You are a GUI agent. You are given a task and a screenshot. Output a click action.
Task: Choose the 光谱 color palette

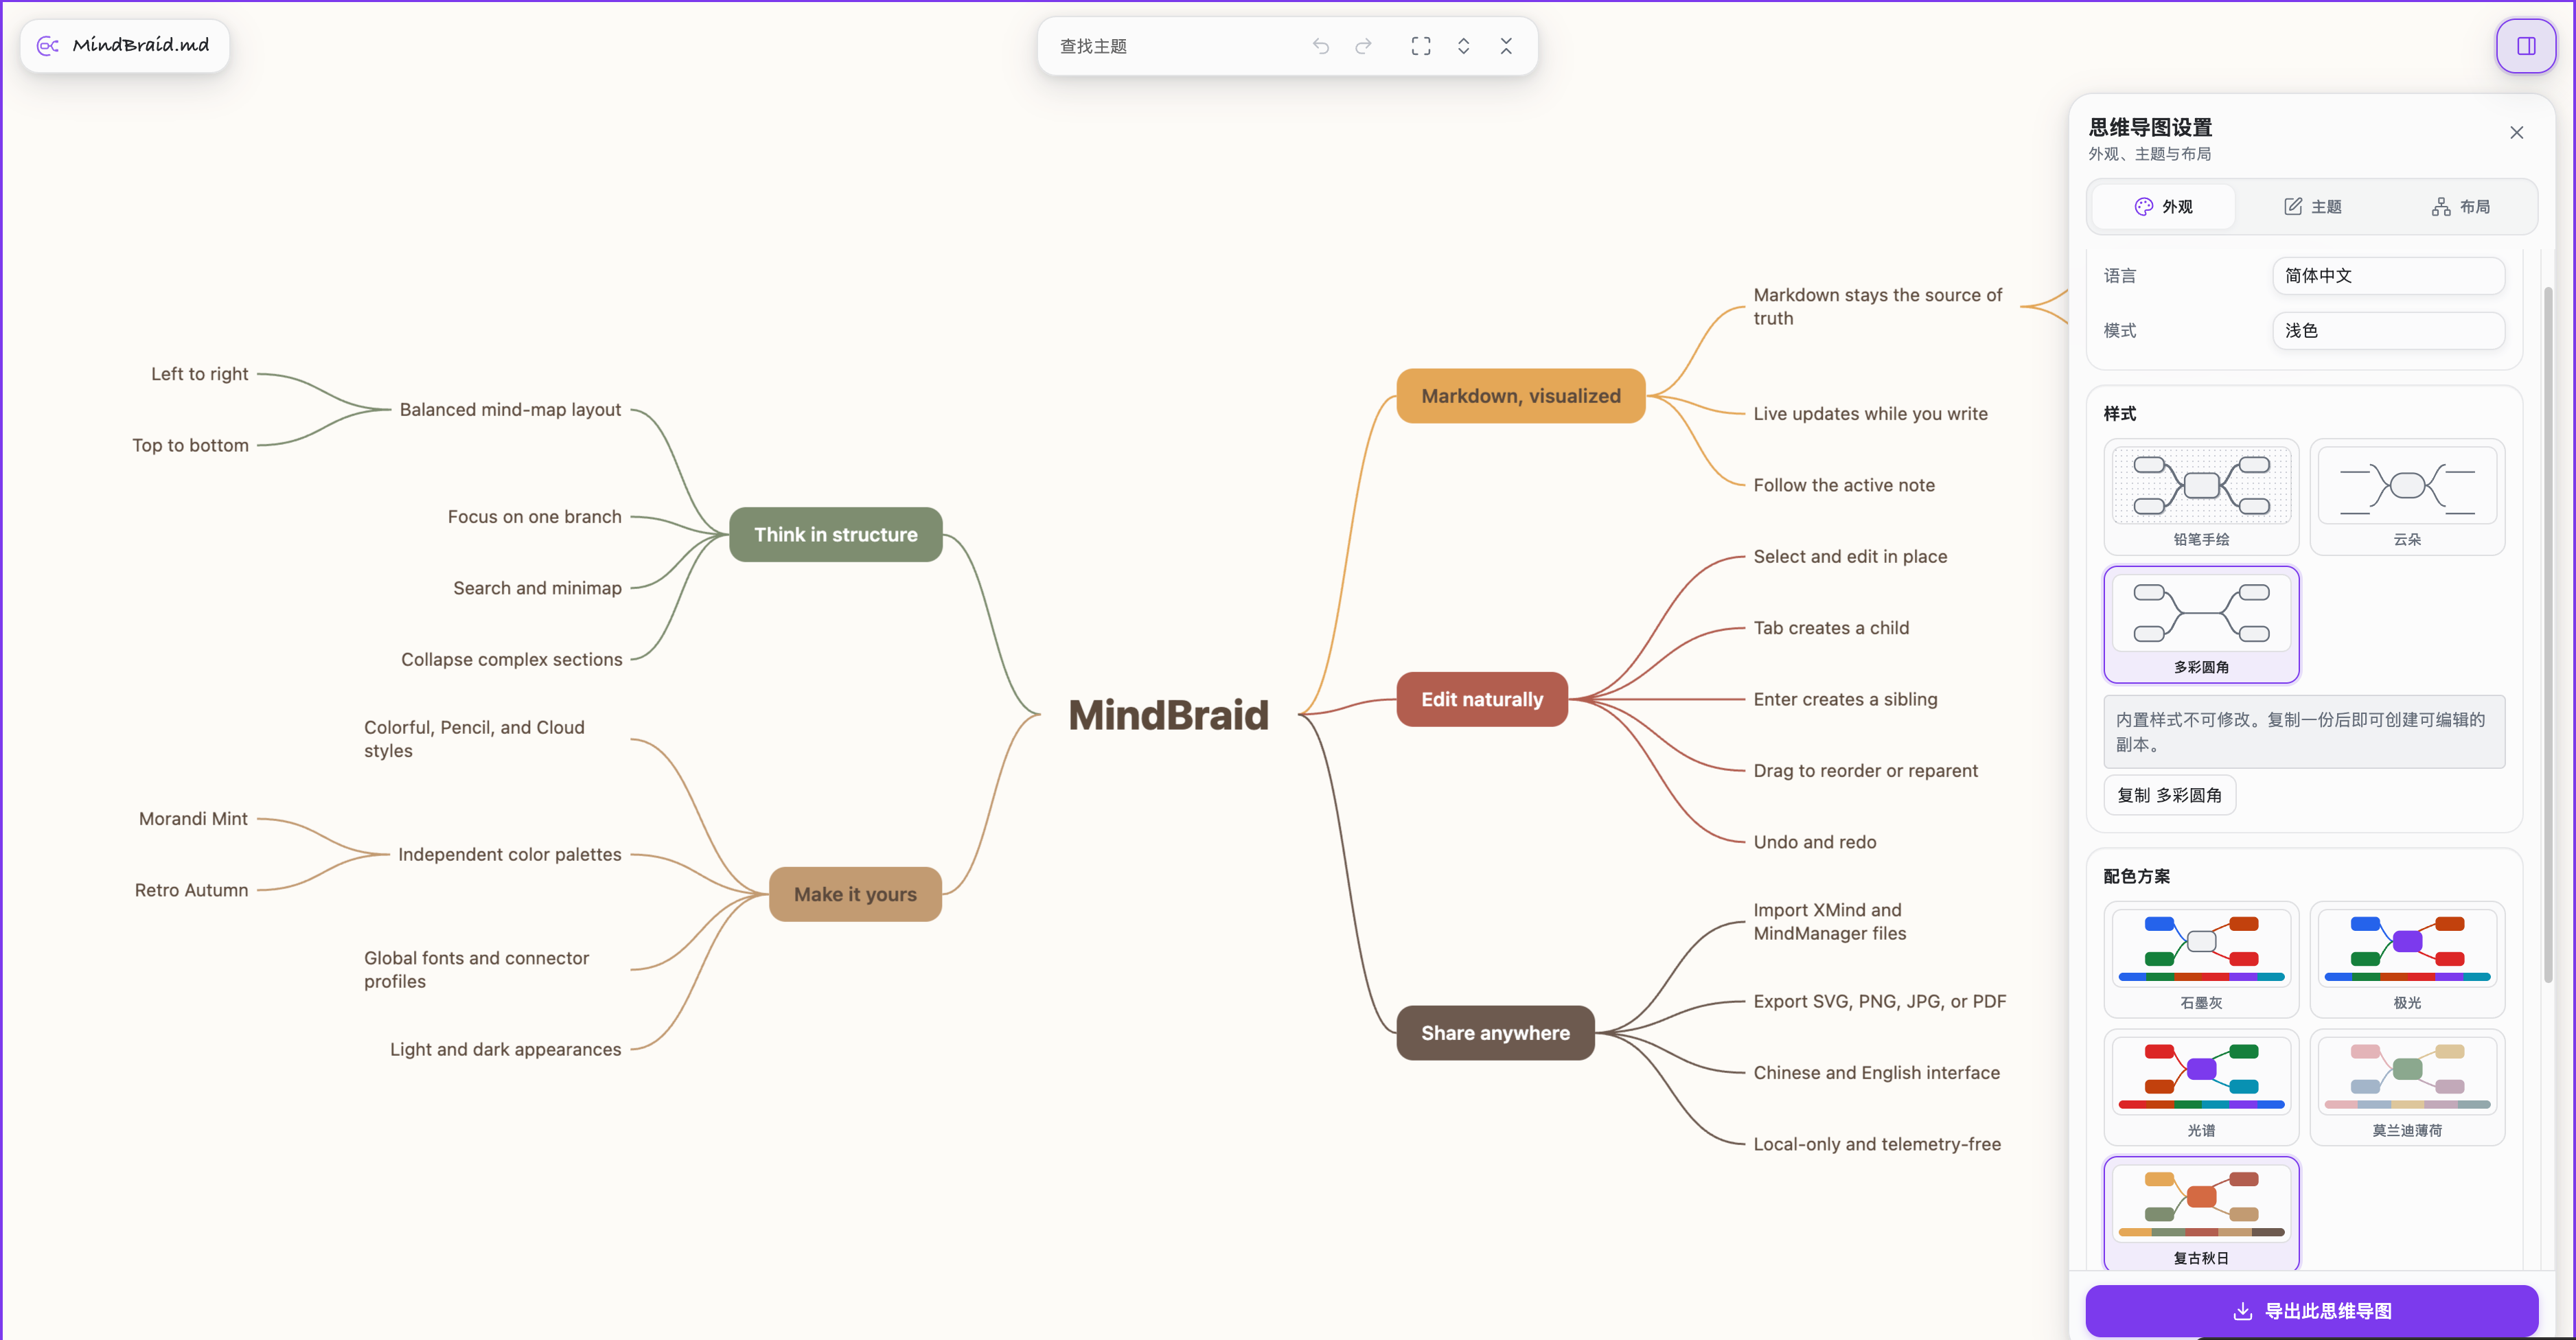pyautogui.click(x=2201, y=1088)
